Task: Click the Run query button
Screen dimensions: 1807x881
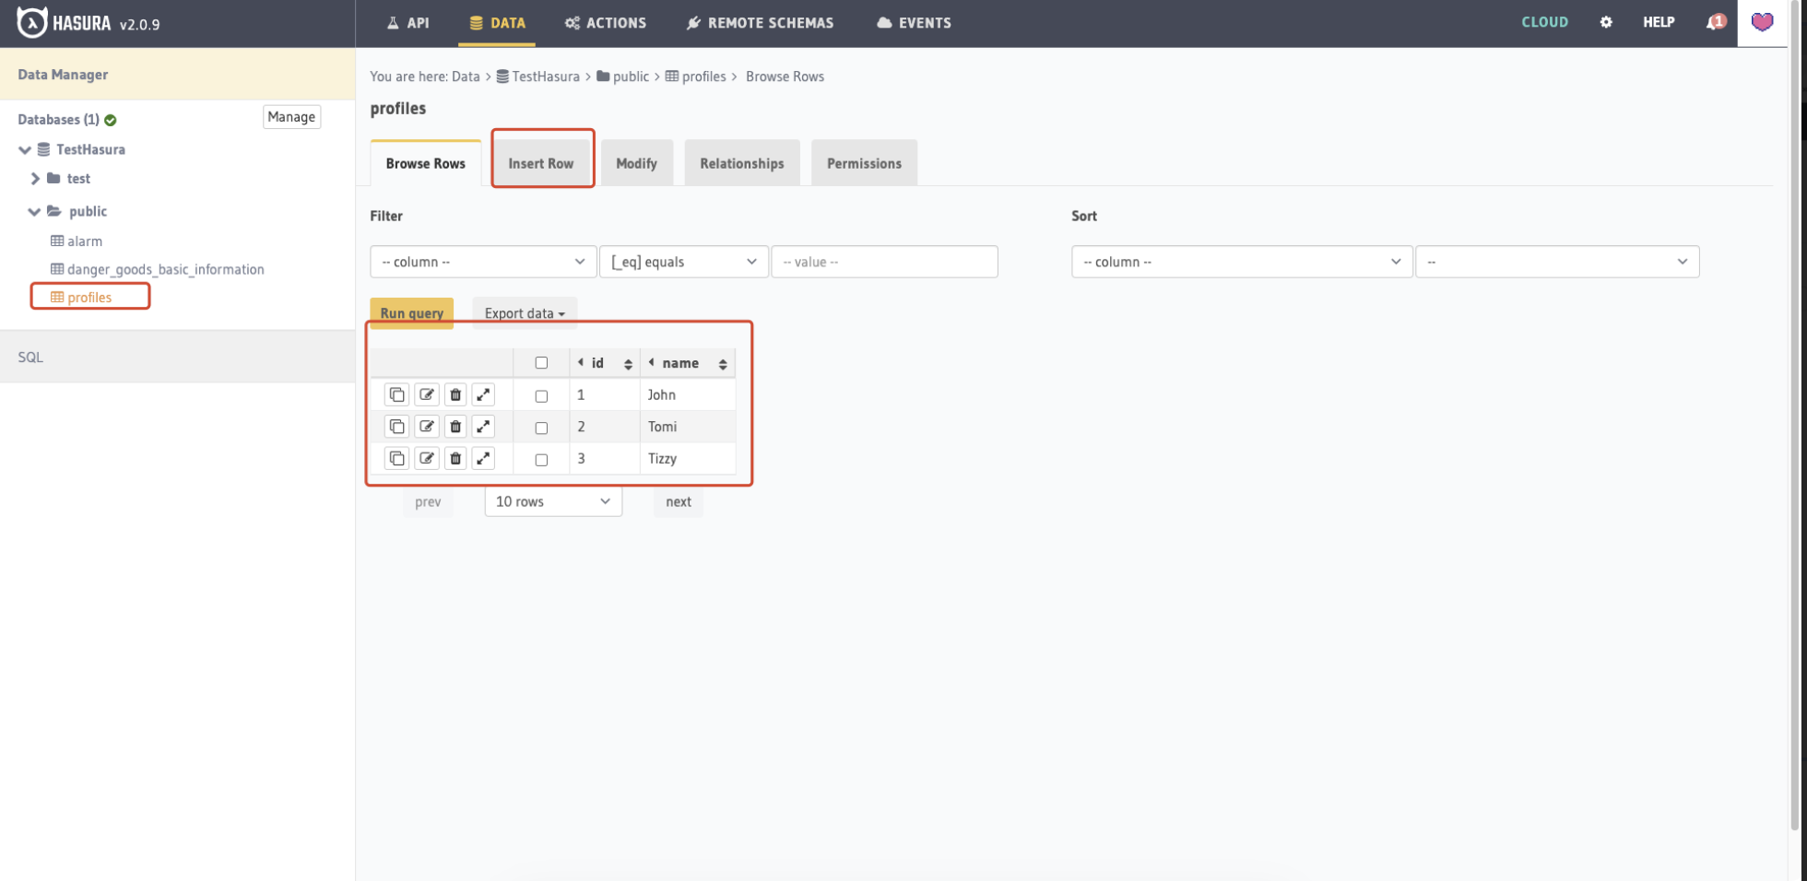Action: tap(411, 312)
